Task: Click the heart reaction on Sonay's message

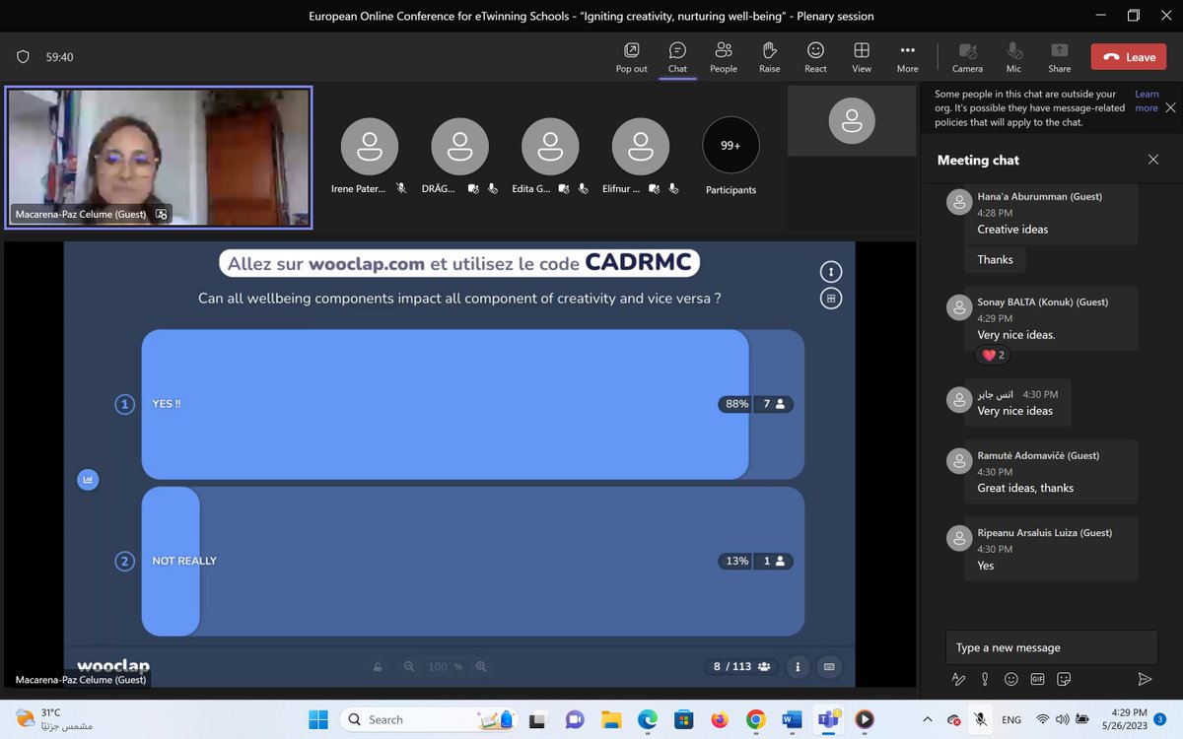Action: click(992, 355)
